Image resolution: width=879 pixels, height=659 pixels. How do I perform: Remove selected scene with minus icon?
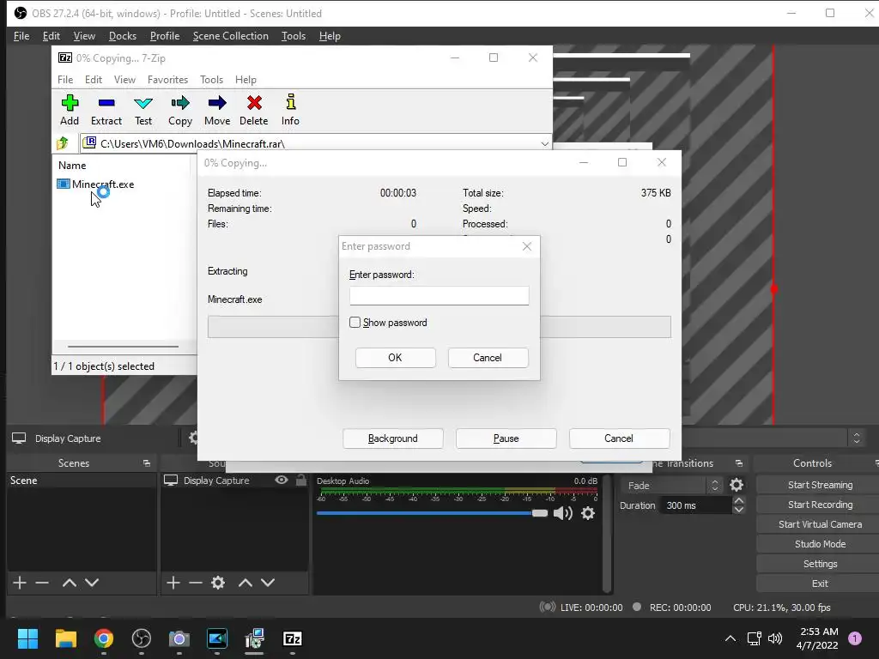pyautogui.click(x=42, y=583)
